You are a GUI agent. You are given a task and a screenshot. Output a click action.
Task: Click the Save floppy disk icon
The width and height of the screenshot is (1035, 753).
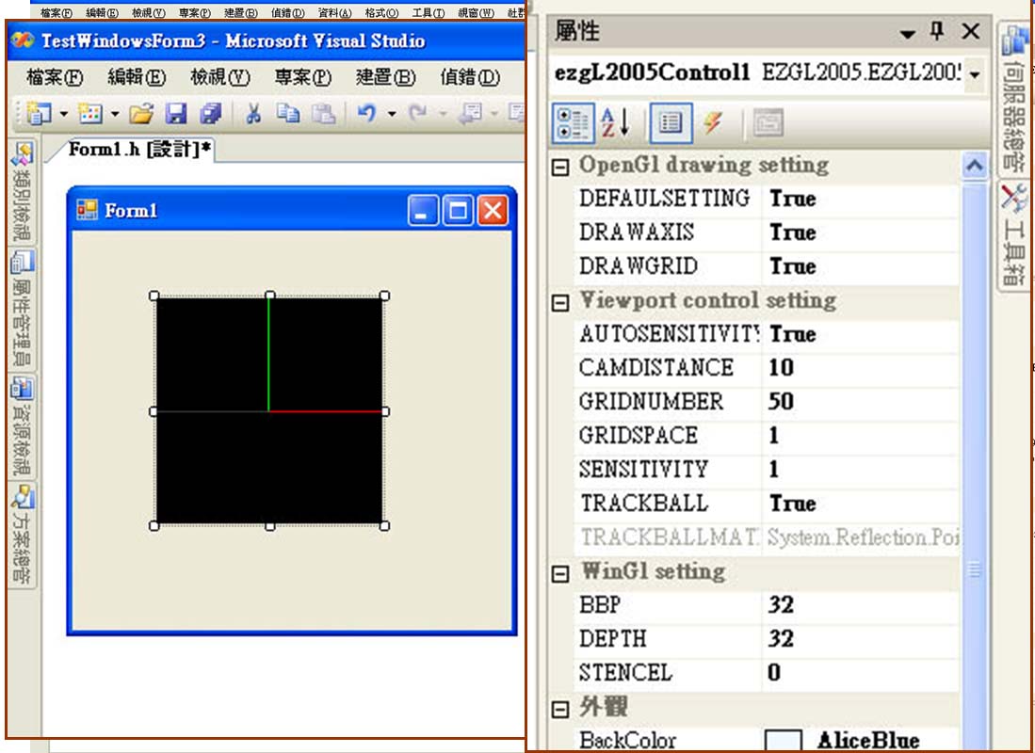point(175,114)
